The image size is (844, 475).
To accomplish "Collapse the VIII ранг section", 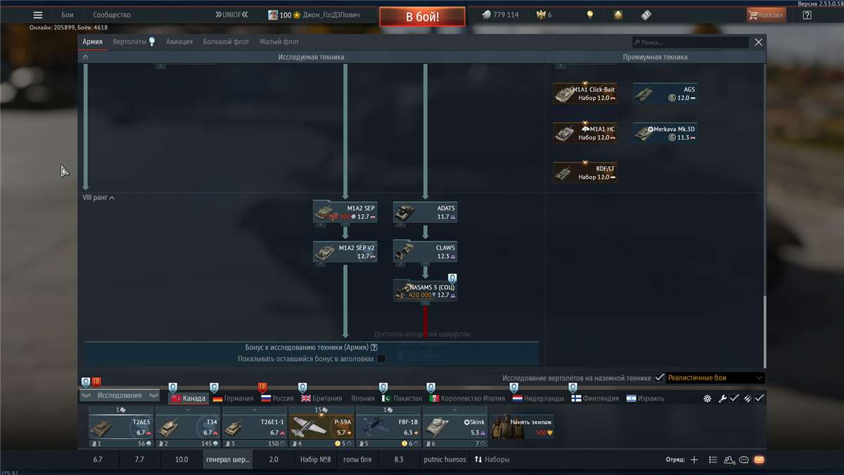I will tap(111, 198).
